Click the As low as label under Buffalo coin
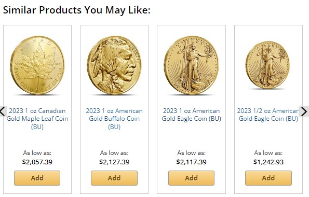The image size is (309, 197). coord(114,153)
